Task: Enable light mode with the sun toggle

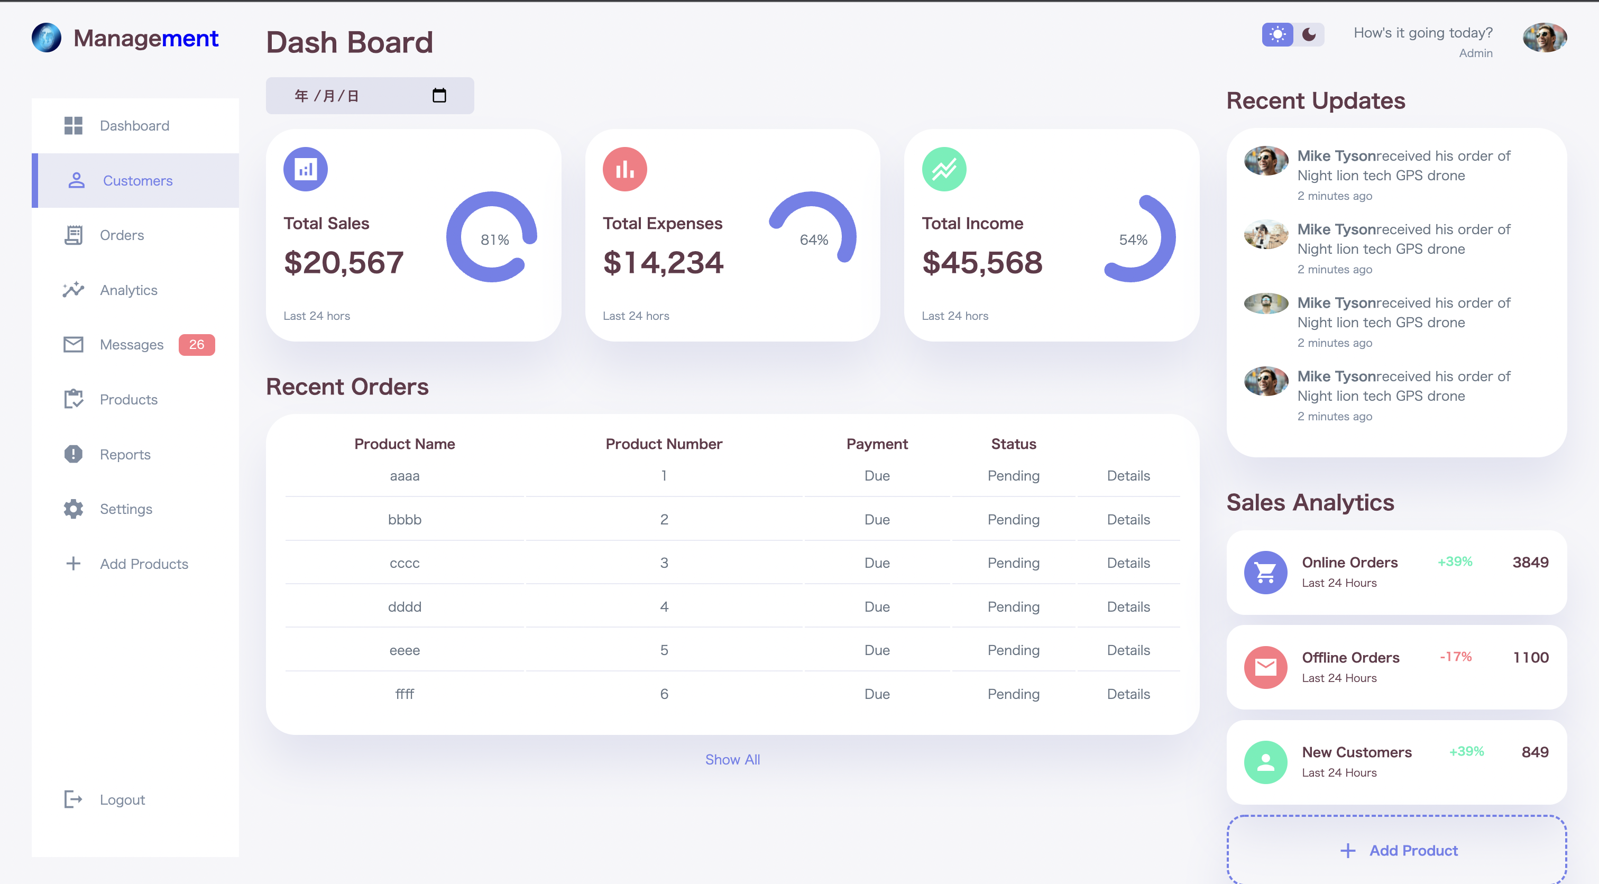Action: point(1278,35)
